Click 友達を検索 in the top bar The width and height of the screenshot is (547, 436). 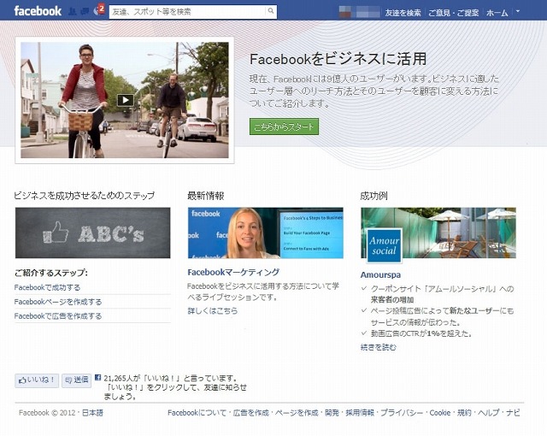click(403, 13)
